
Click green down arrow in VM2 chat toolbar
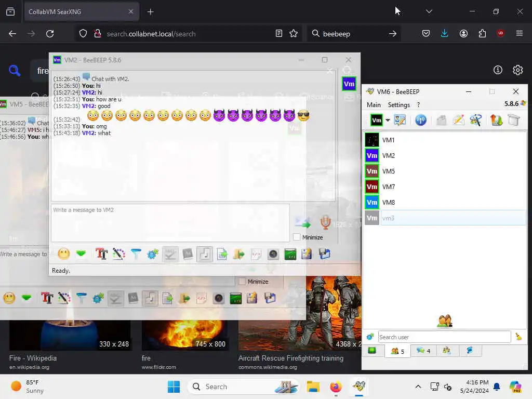point(81,254)
